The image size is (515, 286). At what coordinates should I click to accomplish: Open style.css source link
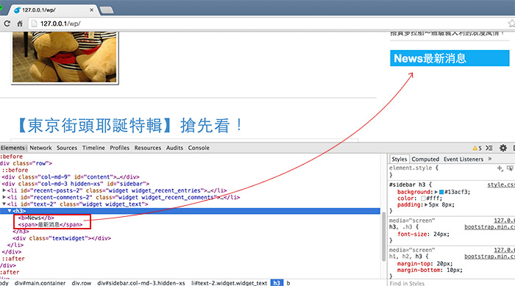tap(501, 185)
